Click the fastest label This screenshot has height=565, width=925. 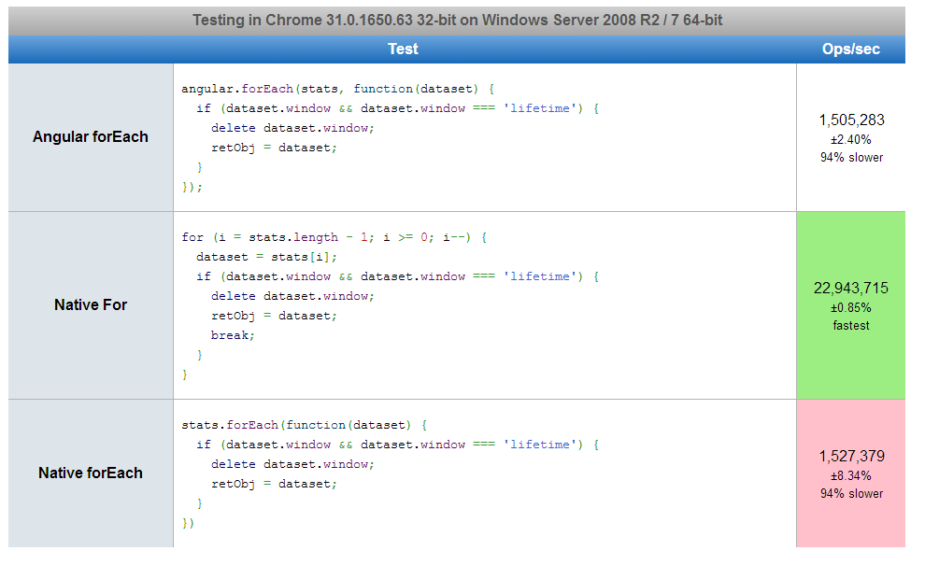point(850,326)
